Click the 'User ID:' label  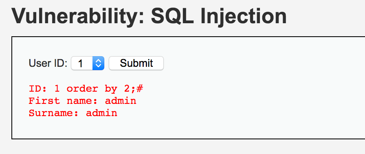point(48,63)
